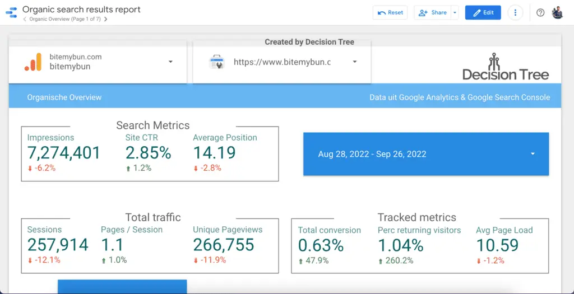
Task: Click the report title Organic search results report
Action: coord(81,10)
